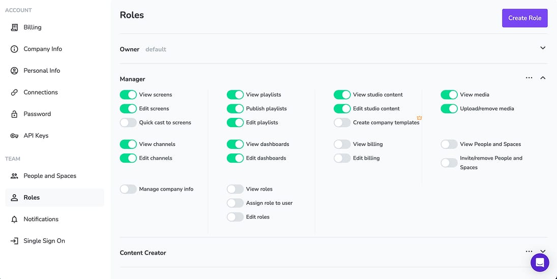Open Billing settings in sidebar
557x279 pixels.
point(55,27)
